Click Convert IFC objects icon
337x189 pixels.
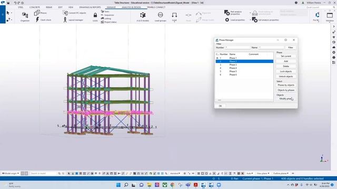(65, 13)
